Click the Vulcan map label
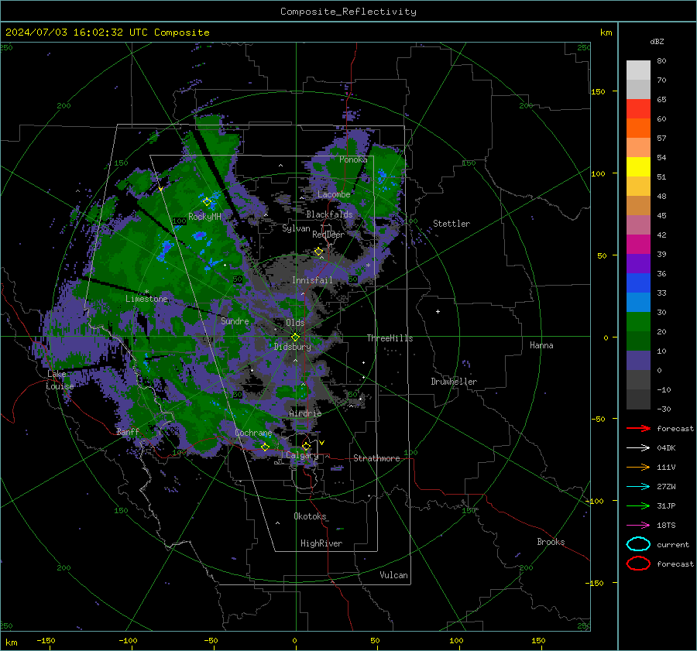 pyautogui.click(x=393, y=575)
